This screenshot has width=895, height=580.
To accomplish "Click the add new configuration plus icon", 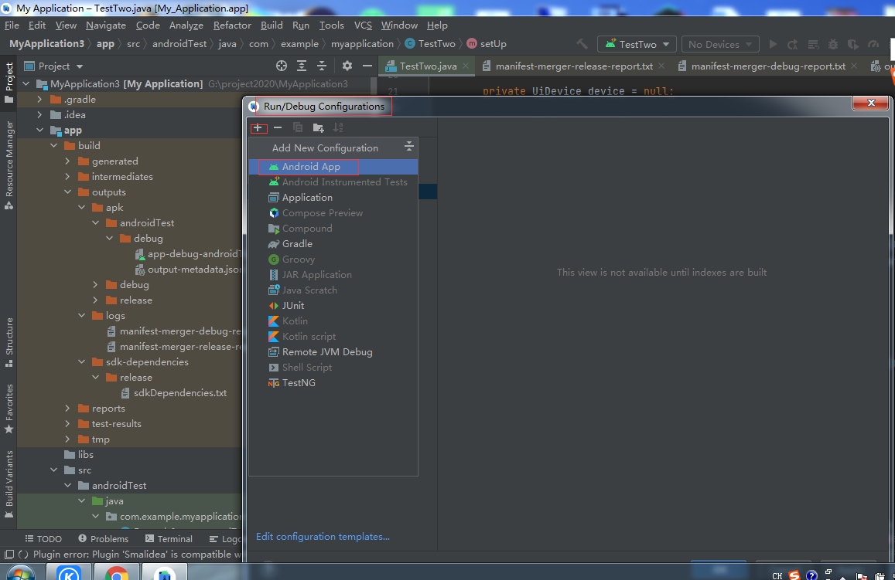I will [258, 127].
